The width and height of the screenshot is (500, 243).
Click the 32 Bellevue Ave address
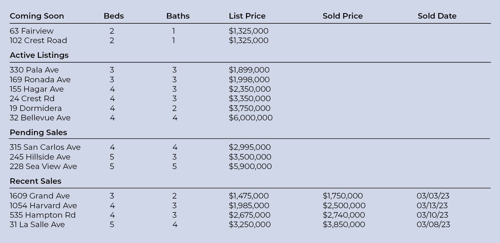click(40, 118)
